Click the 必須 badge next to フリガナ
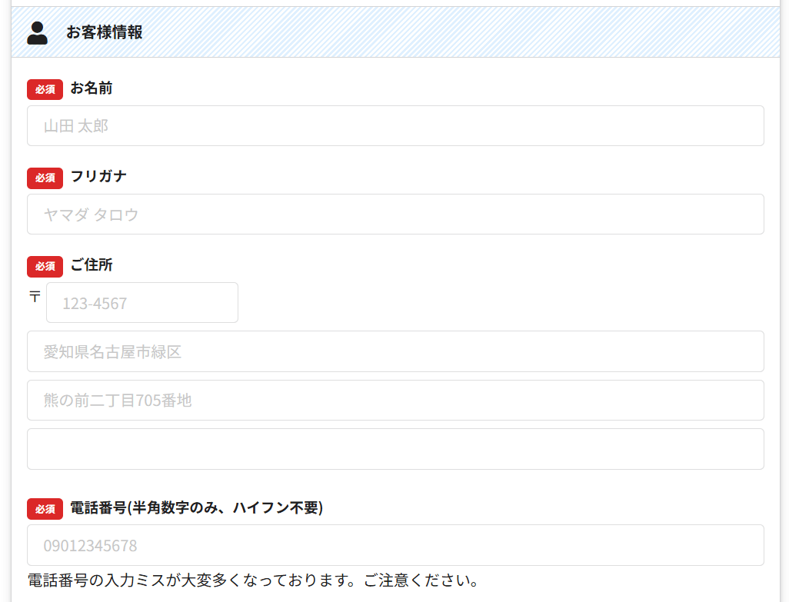Image resolution: width=789 pixels, height=602 pixels. tap(45, 178)
